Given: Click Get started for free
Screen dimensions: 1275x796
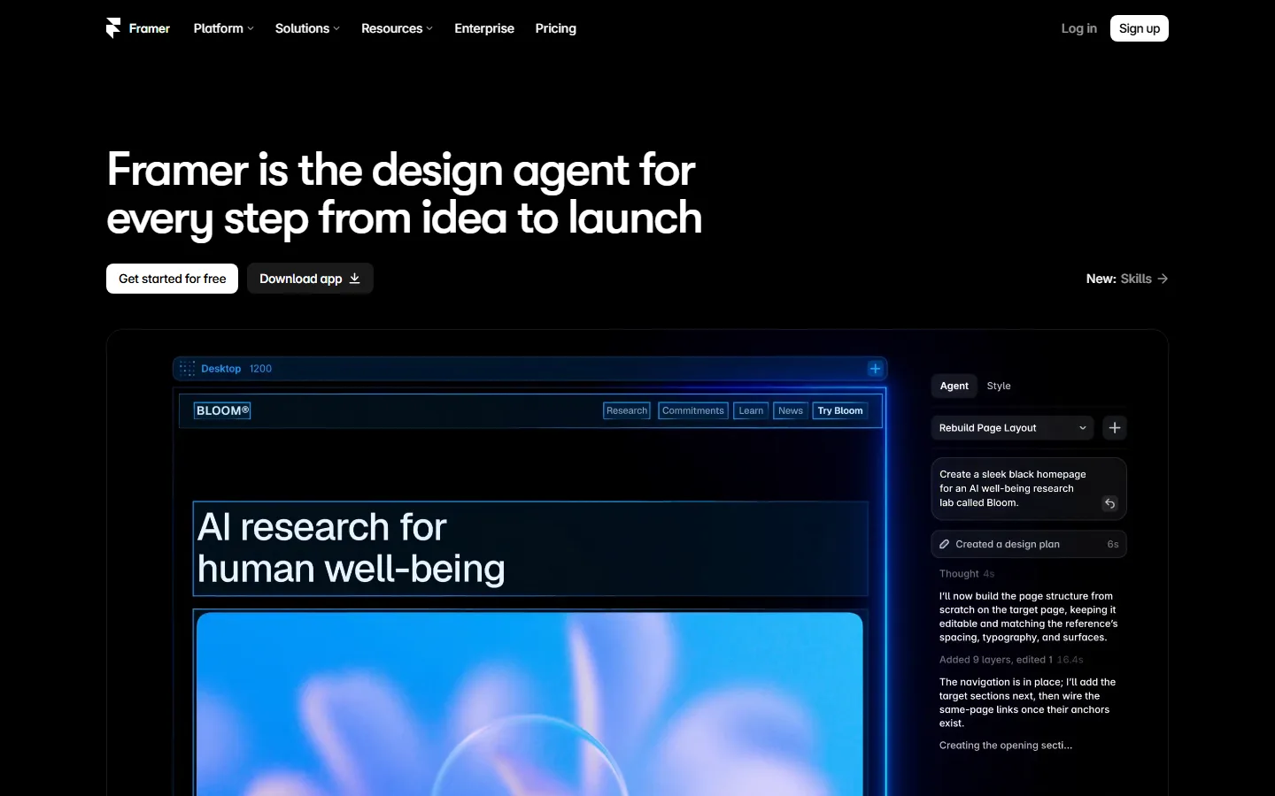Looking at the screenshot, I should click(173, 279).
